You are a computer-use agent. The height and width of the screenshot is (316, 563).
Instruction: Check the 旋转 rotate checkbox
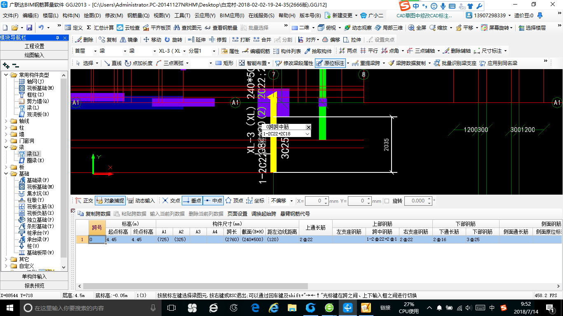(387, 201)
